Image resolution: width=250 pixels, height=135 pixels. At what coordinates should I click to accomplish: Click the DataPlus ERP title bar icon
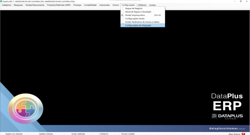pos(2,2)
